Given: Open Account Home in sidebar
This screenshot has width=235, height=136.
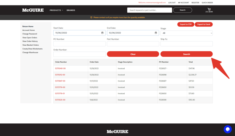Looking at the screenshot, I should [x=28, y=30].
